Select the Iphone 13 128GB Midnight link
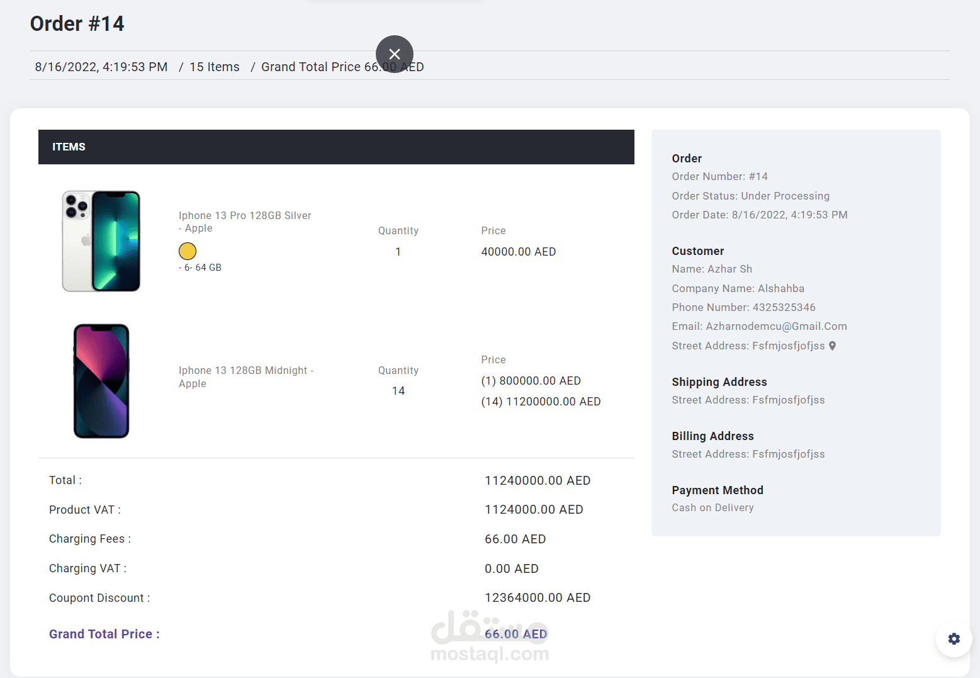Image resolution: width=980 pixels, height=678 pixels. coord(245,376)
